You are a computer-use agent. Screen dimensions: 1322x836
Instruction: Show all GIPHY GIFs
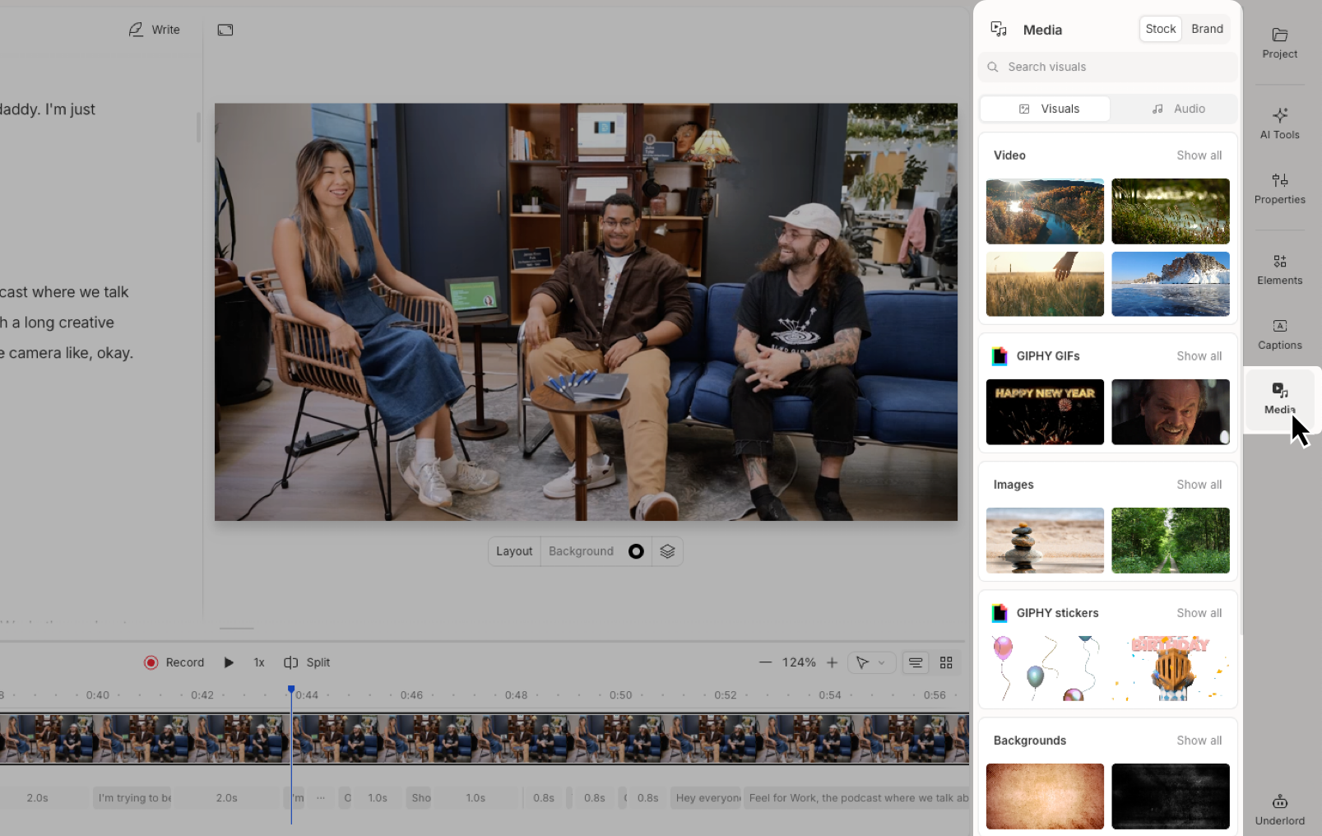tap(1199, 356)
